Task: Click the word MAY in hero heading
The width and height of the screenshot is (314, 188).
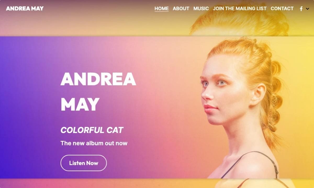Action: [x=80, y=104]
